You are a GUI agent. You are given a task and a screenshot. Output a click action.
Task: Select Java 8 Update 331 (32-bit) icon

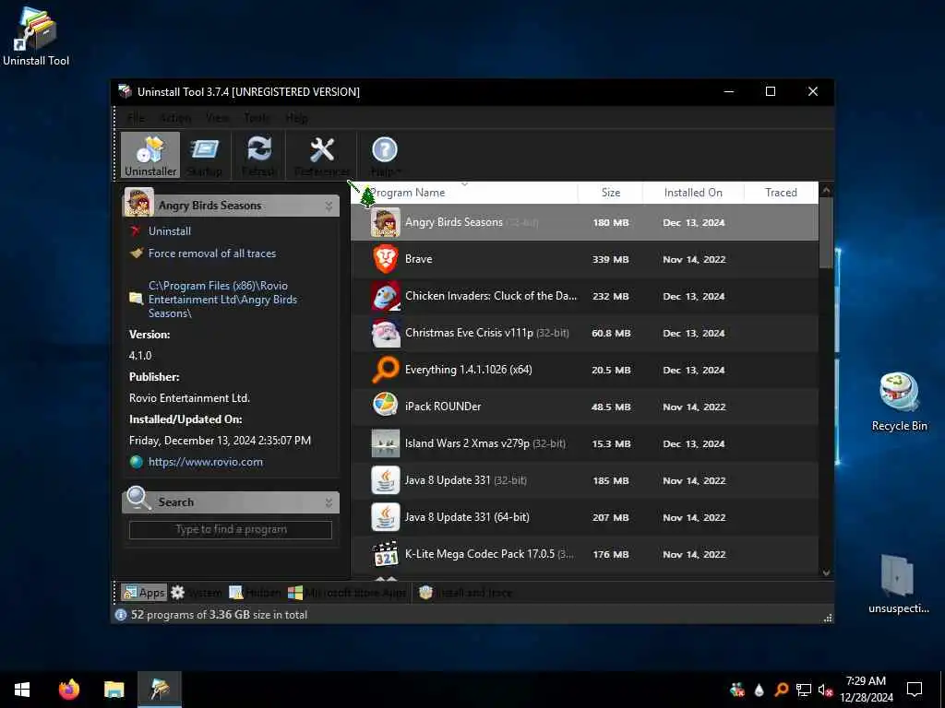tap(386, 480)
